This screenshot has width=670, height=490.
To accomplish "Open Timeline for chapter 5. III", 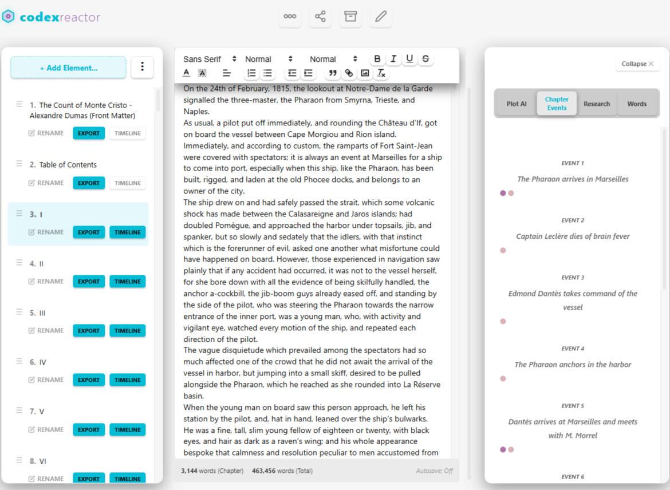I will pos(127,331).
